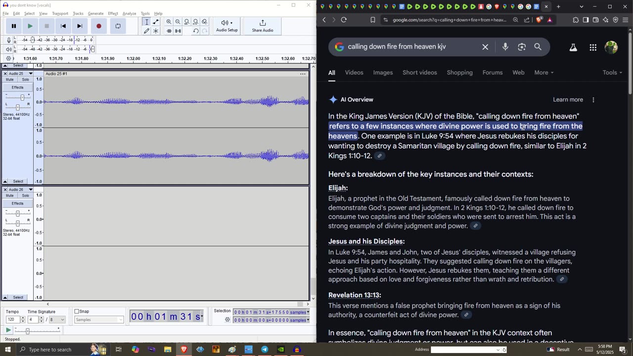
Task: Click the Trim audio outside selection icon
Action: coord(169,31)
